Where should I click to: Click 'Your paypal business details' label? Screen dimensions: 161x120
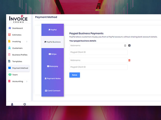[83, 41]
